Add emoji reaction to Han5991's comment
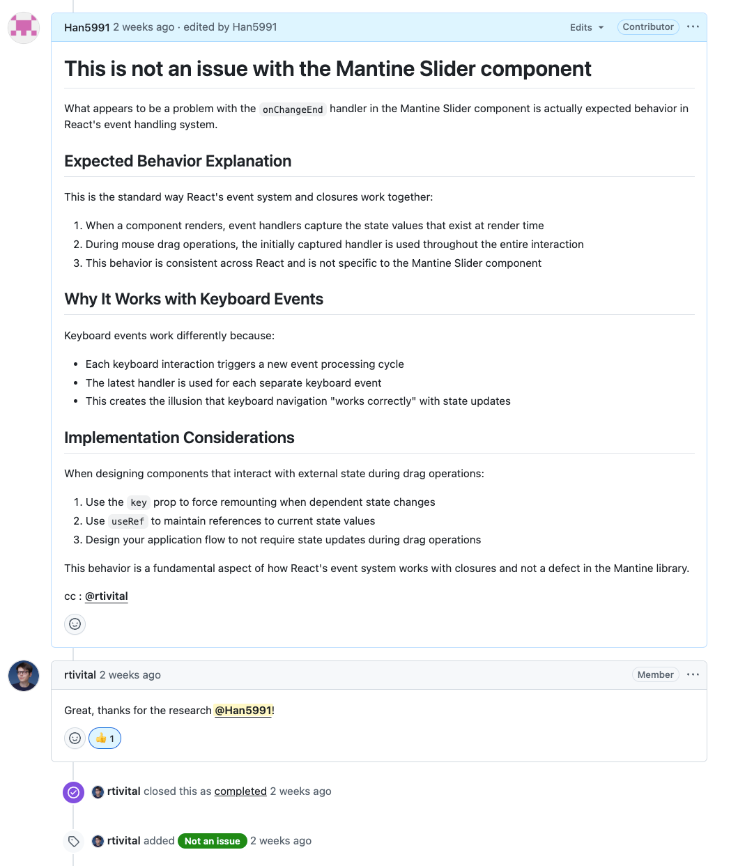Viewport: 738px width, 866px height. [75, 624]
